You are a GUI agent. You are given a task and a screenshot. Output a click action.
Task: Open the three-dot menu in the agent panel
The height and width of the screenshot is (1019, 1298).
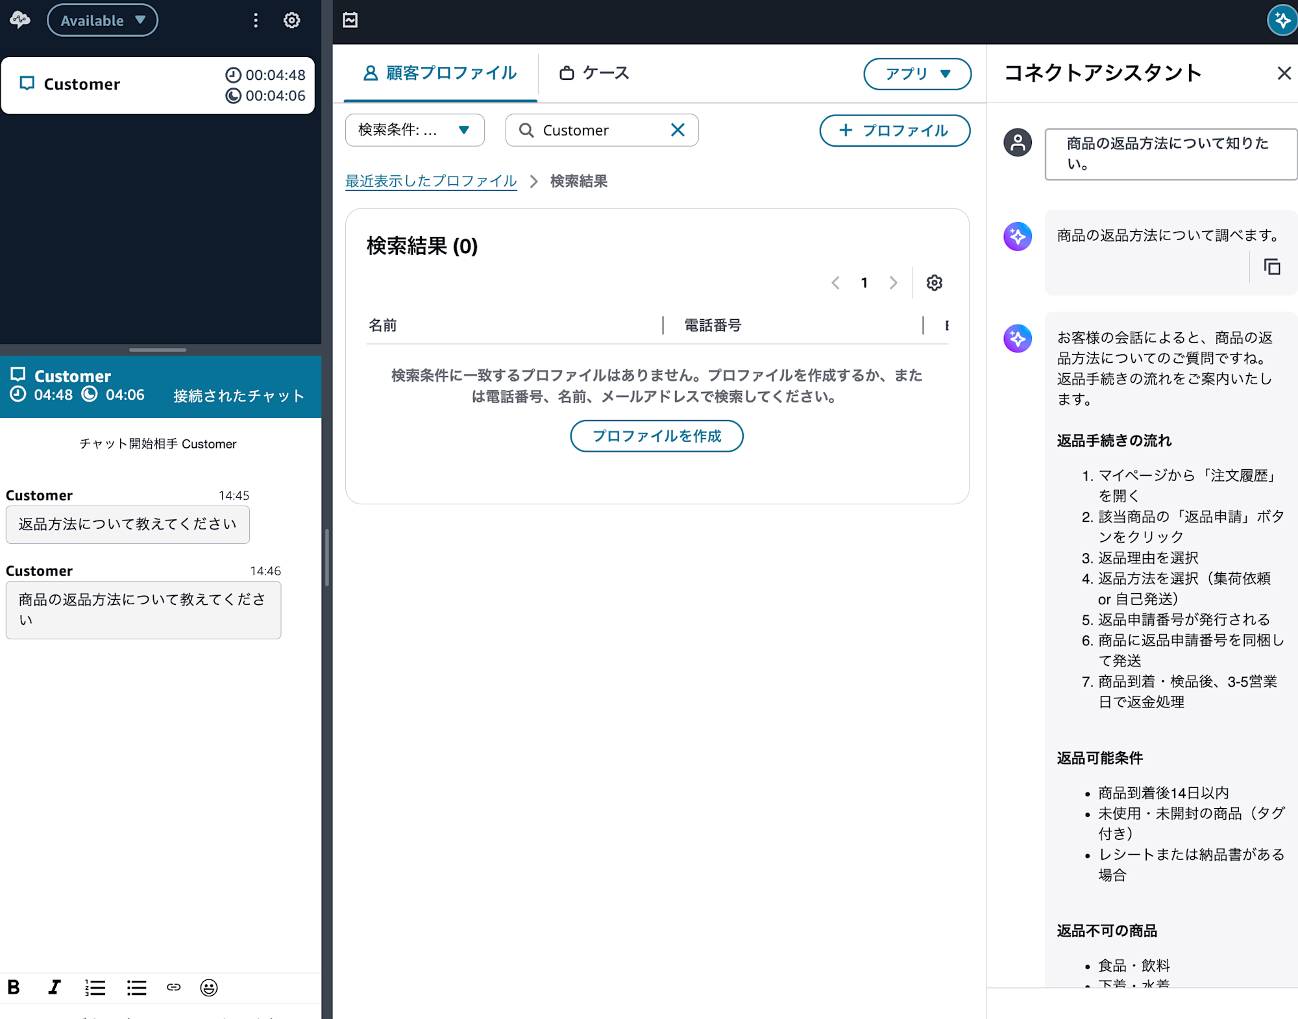[x=256, y=20]
